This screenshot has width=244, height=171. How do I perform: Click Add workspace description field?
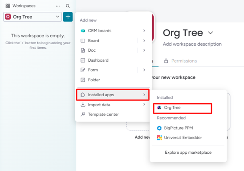[x=192, y=44]
